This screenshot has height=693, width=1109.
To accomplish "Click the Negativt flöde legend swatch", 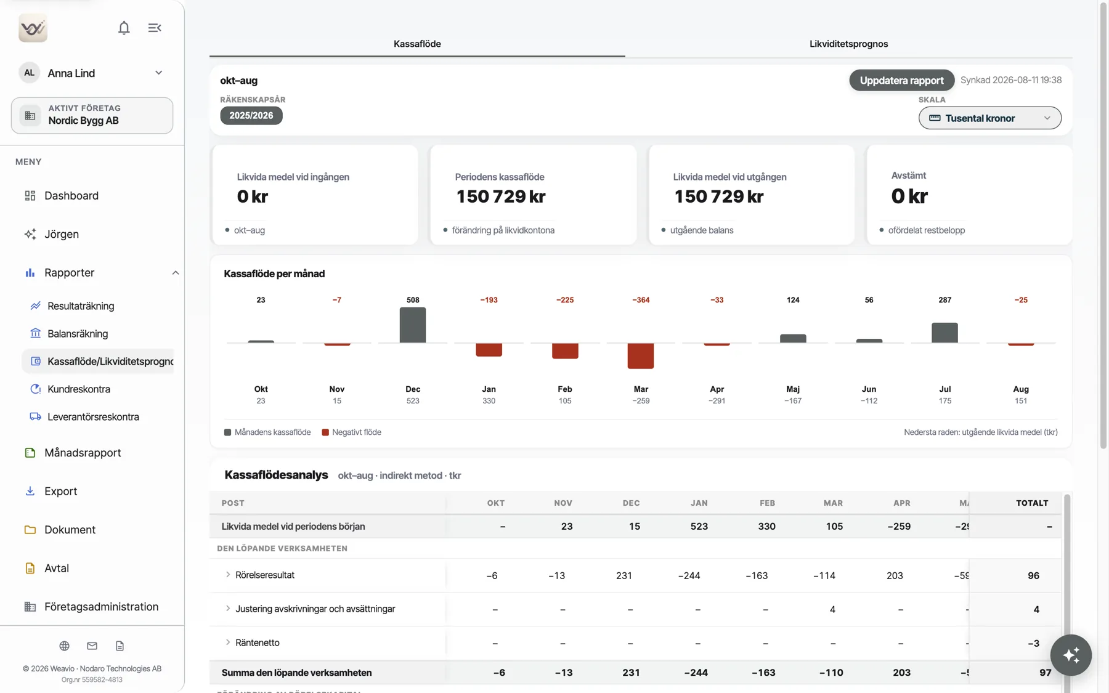I will tap(325, 432).
